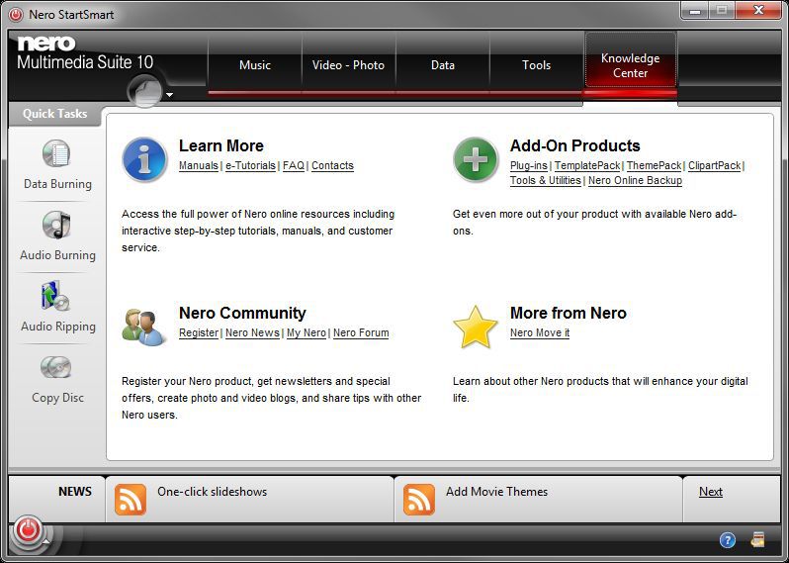Screen dimensions: 789x563
Task: Click the Learn More heading
Action: (x=221, y=145)
